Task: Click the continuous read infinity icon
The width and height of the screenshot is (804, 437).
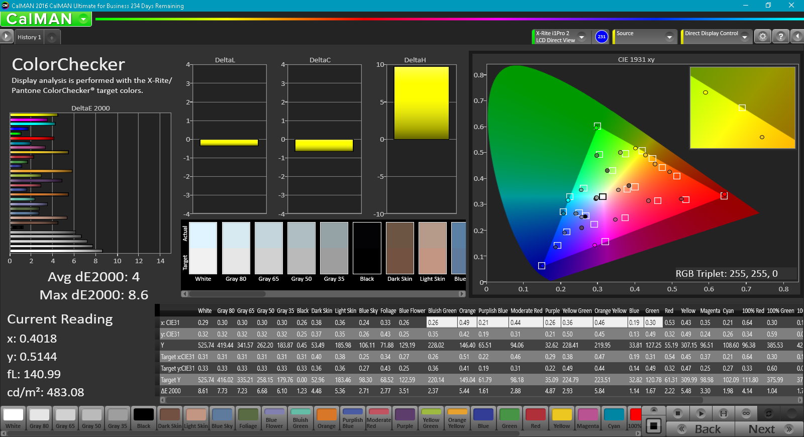Action: click(x=746, y=413)
